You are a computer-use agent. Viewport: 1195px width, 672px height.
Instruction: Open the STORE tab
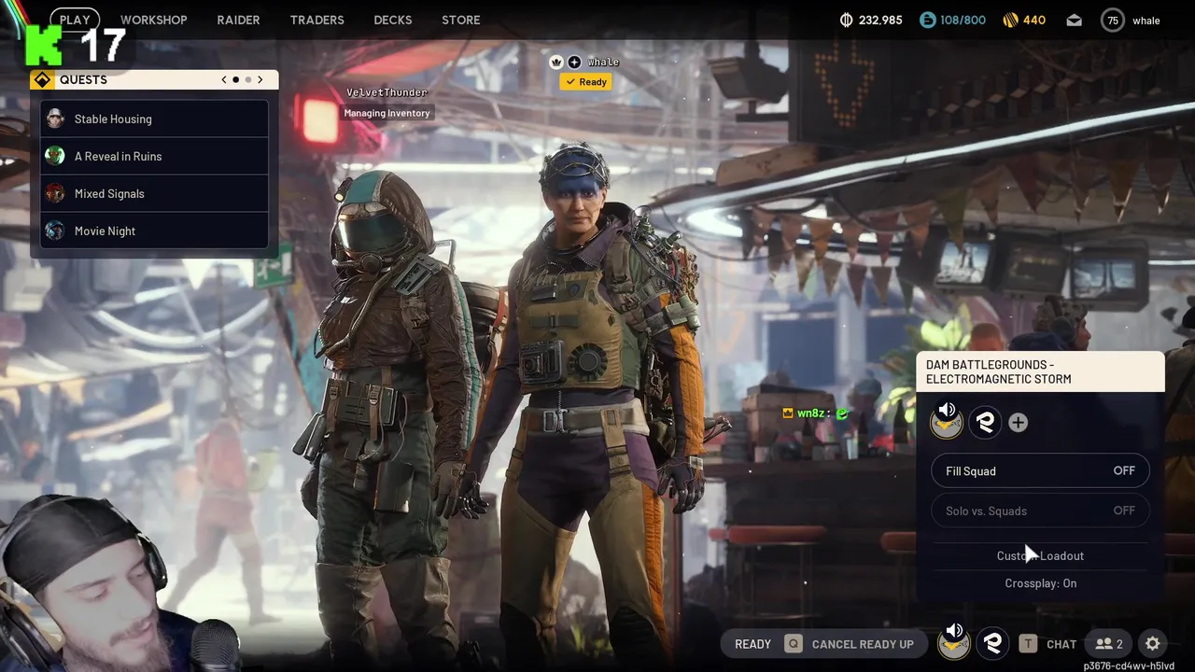coord(460,20)
